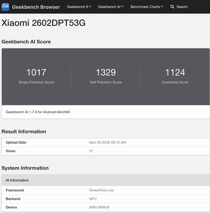Click the Single Precision Score label
The width and height of the screenshot is (210, 213).
36,82
